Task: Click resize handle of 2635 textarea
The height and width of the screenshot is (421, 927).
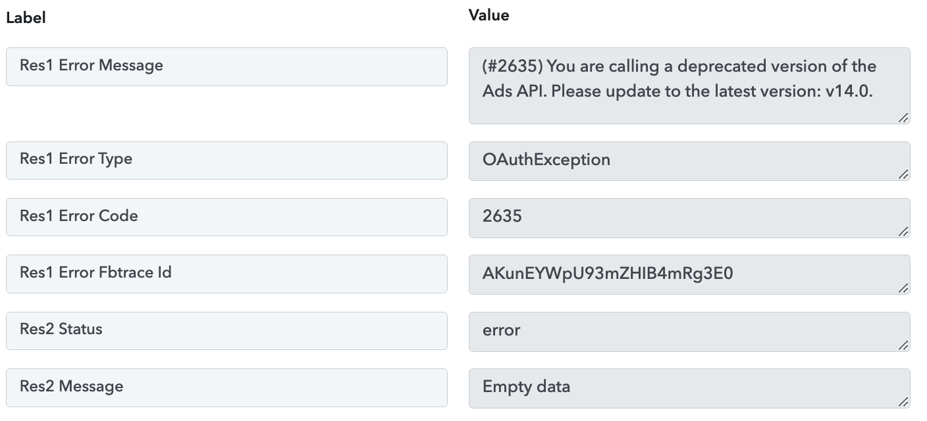Action: click(x=903, y=231)
